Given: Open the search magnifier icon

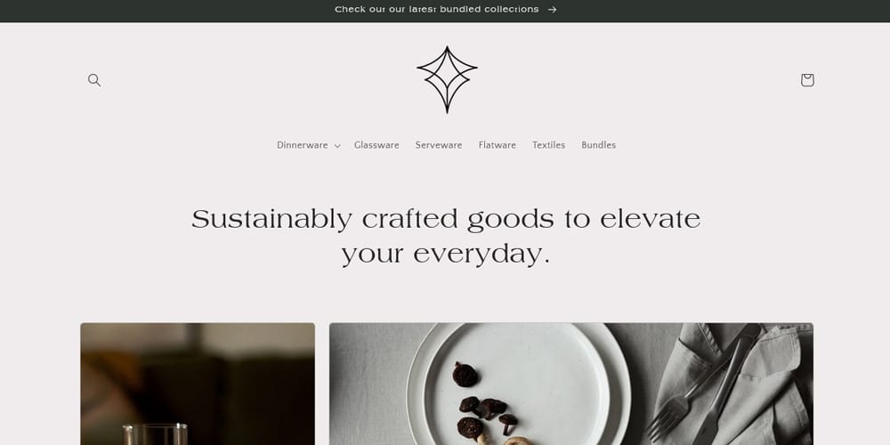Looking at the screenshot, I should pos(94,80).
